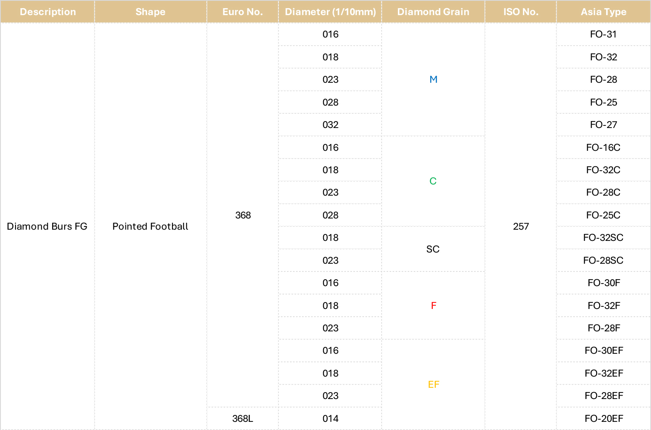This screenshot has height=430, width=651.
Task: Click the Asia Type header
Action: (x=604, y=12)
